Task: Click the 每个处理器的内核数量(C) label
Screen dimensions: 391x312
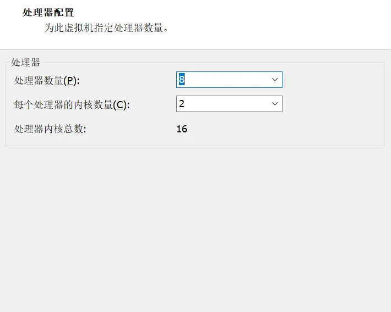Action: tap(72, 105)
